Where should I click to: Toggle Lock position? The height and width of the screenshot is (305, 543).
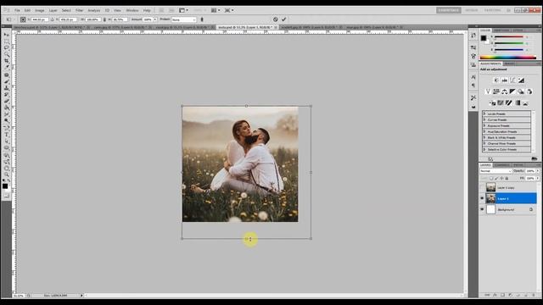click(x=501, y=178)
